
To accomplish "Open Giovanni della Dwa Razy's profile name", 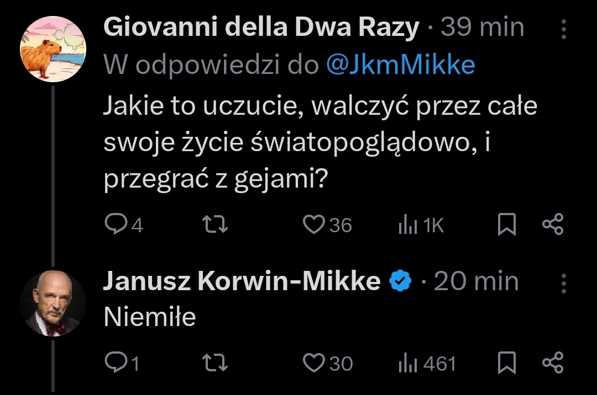I will click(x=261, y=28).
